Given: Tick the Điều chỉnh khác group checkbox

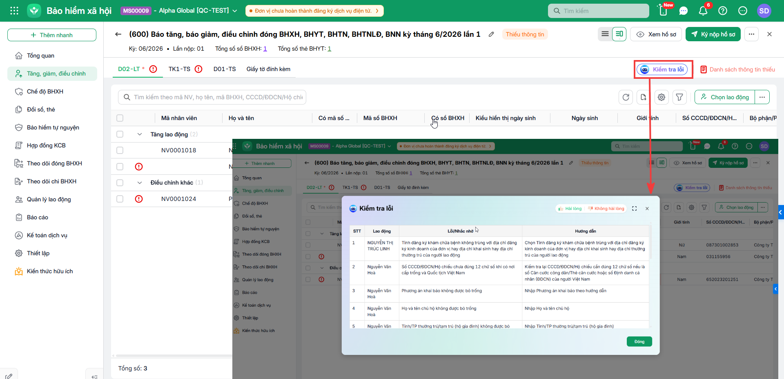Looking at the screenshot, I should 120,183.
